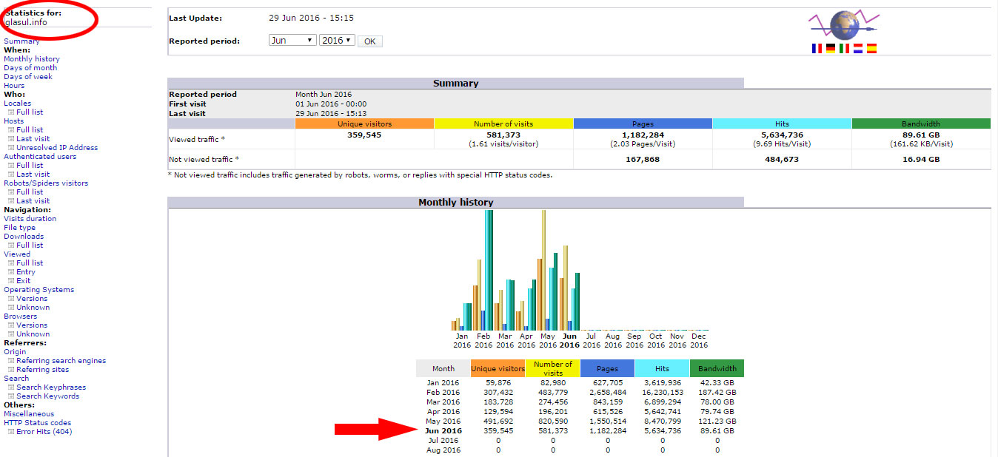Open Unknown under Browsers

pyautogui.click(x=33, y=334)
